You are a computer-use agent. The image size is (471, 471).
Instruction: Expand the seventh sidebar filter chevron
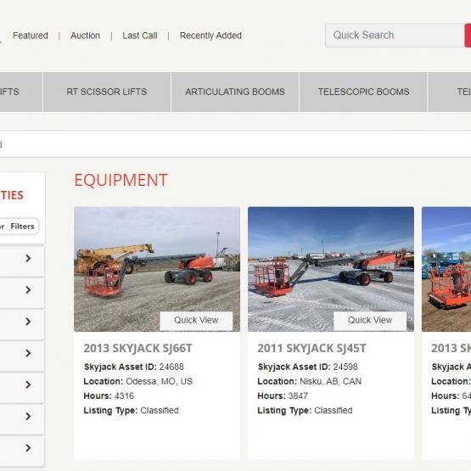(x=28, y=448)
